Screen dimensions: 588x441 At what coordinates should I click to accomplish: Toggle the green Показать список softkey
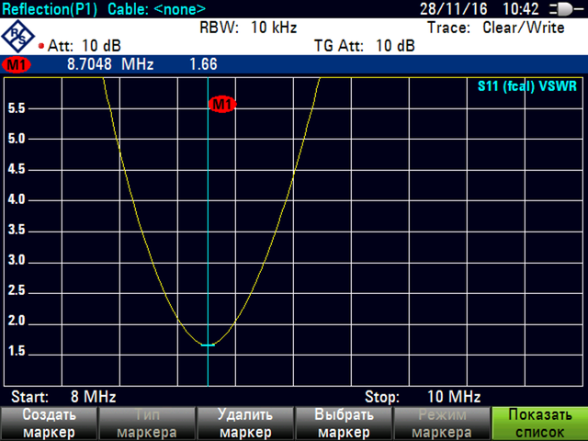pos(538,424)
